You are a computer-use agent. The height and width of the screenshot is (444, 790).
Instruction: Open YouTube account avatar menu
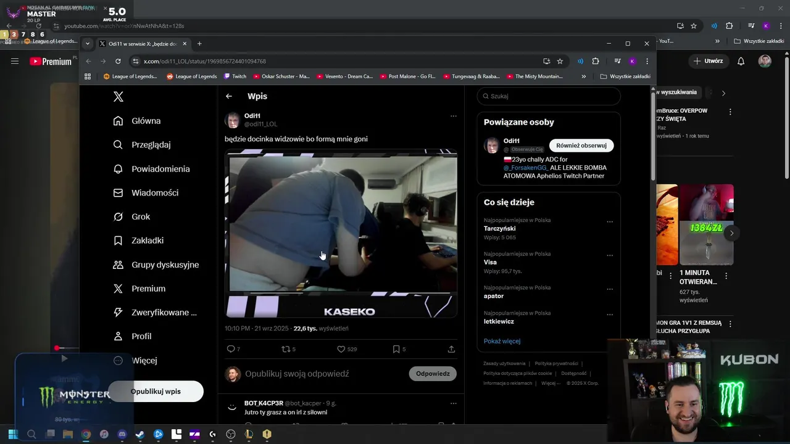click(765, 61)
